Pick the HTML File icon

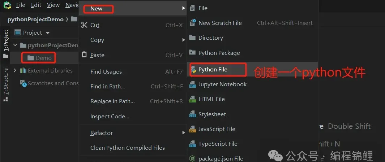pos(192,99)
